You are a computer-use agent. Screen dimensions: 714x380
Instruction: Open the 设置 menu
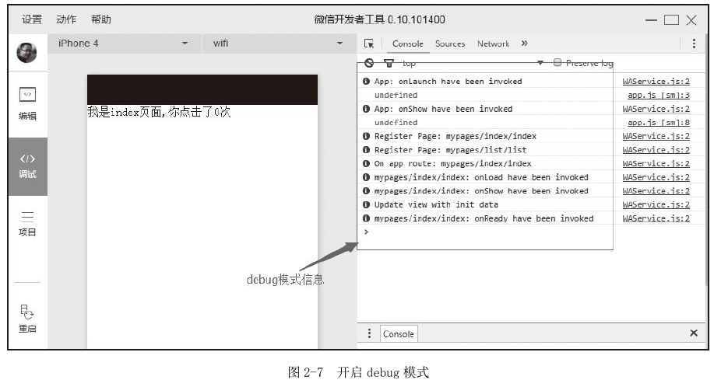(32, 19)
